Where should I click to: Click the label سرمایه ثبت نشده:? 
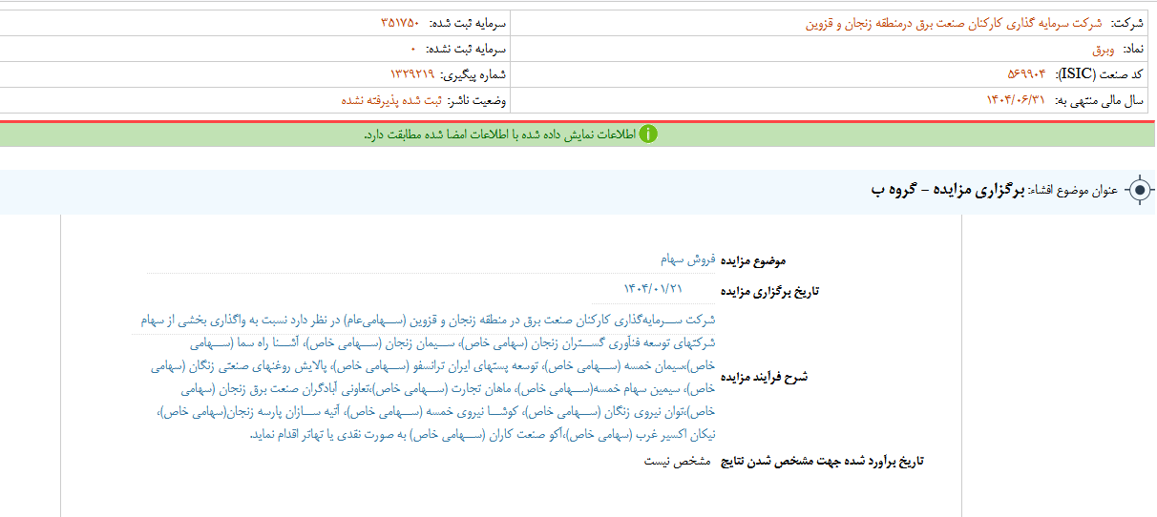pyautogui.click(x=465, y=49)
